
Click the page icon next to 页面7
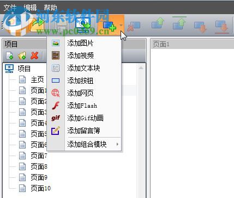click(x=22, y=156)
